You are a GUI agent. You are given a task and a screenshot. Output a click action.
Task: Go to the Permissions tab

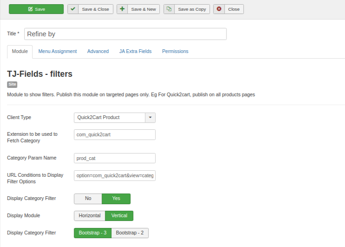click(175, 51)
